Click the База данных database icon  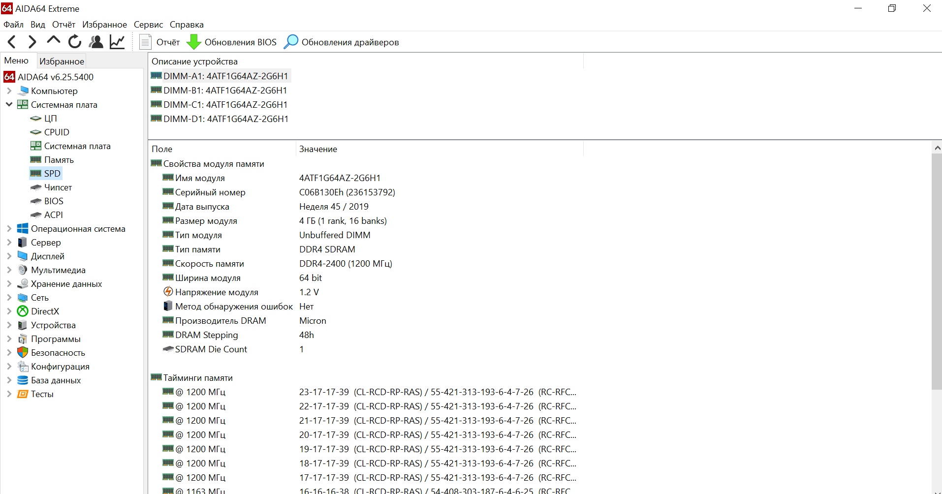pos(23,380)
